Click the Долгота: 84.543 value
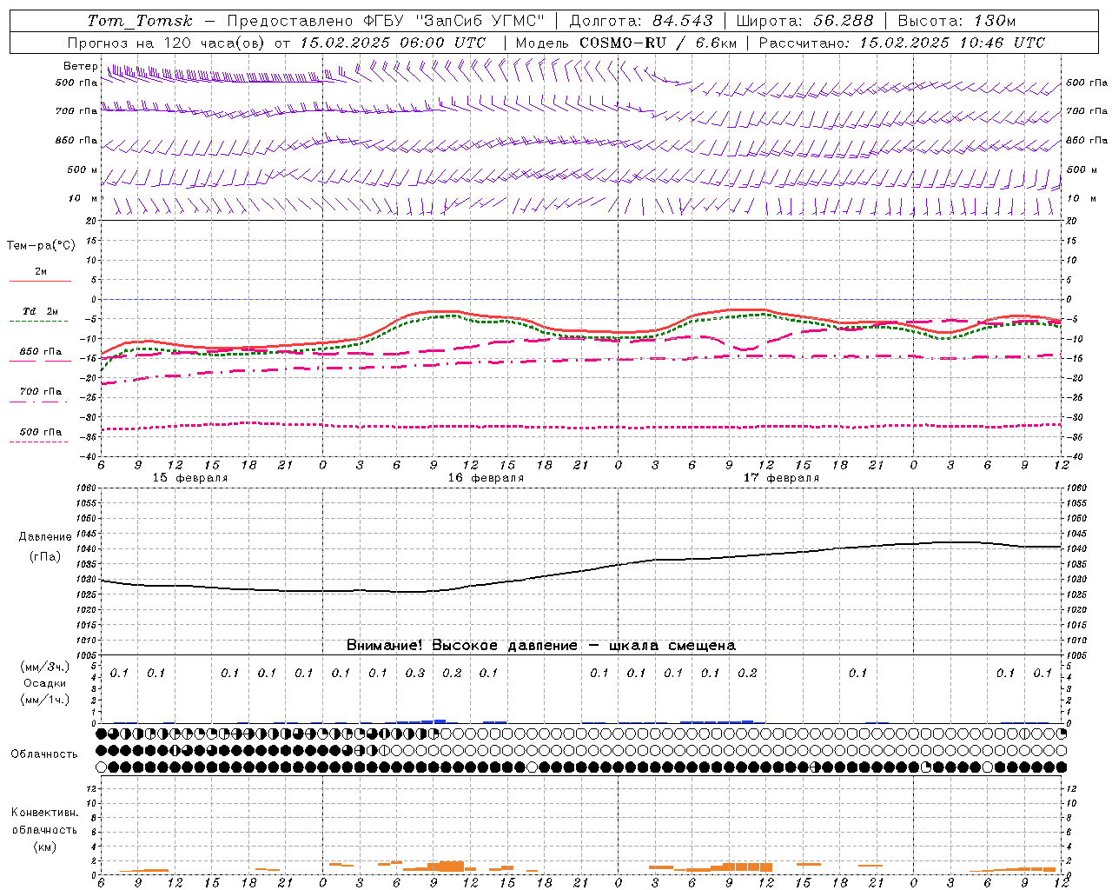1112x890 pixels. tap(641, 21)
